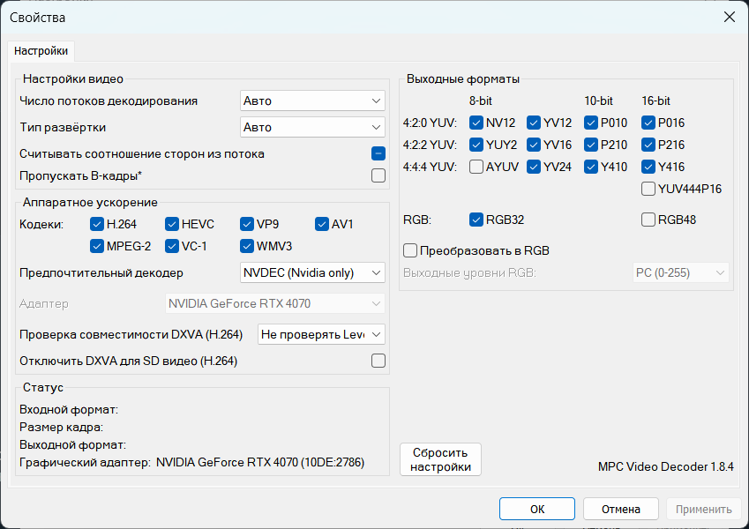Uncheck the NV12 output format
The height and width of the screenshot is (529, 749).
click(476, 123)
